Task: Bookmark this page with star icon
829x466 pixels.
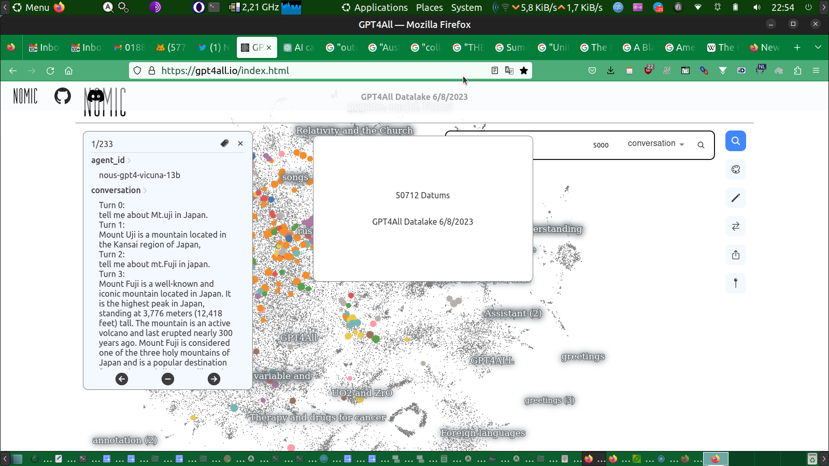Action: (524, 70)
